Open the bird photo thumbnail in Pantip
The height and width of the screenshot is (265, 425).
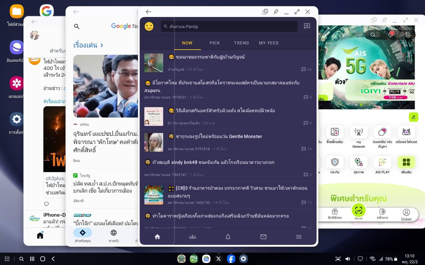[154, 63]
